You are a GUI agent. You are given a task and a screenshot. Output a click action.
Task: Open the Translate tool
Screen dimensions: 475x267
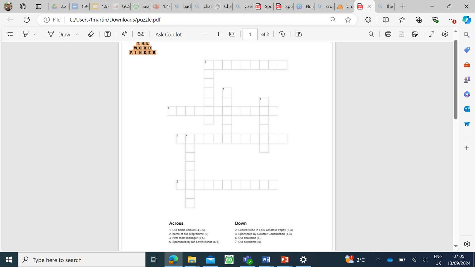141,34
